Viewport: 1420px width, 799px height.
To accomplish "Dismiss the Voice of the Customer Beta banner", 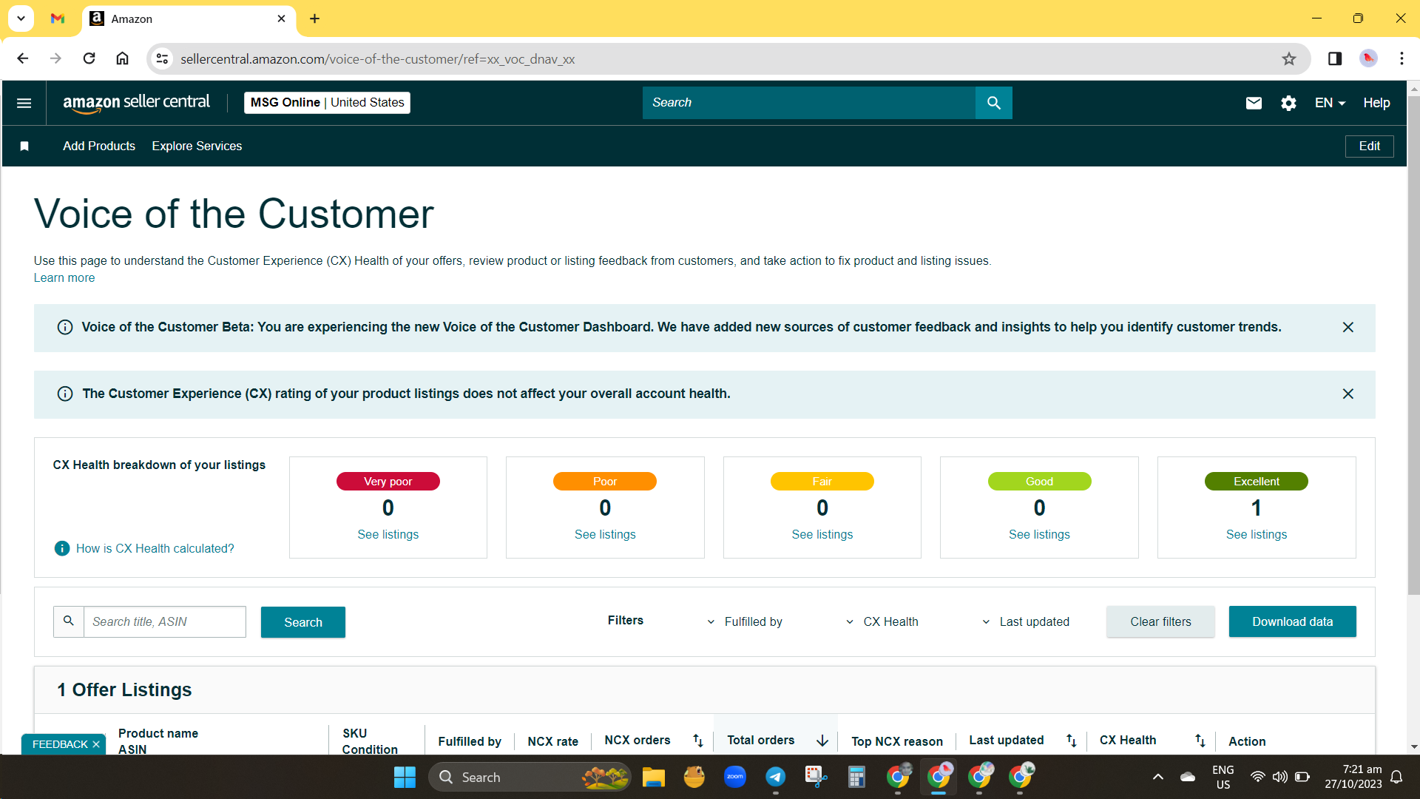I will click(1348, 327).
